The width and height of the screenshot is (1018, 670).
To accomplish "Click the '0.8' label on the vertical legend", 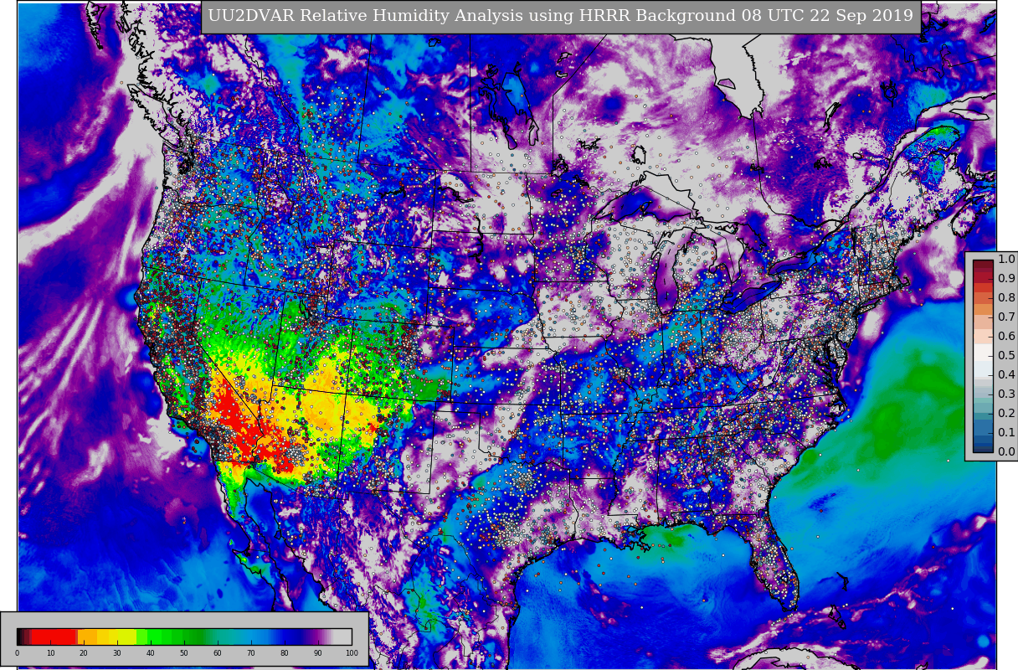I will click(x=1006, y=297).
